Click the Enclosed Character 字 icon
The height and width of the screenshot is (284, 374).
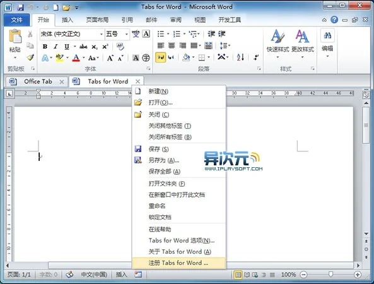[146, 58]
